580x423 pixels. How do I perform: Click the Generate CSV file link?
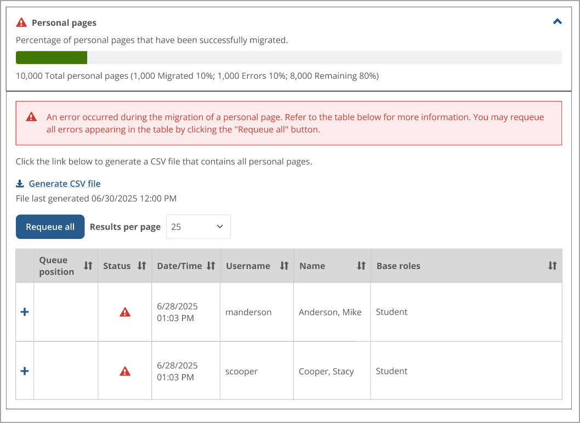(x=64, y=184)
